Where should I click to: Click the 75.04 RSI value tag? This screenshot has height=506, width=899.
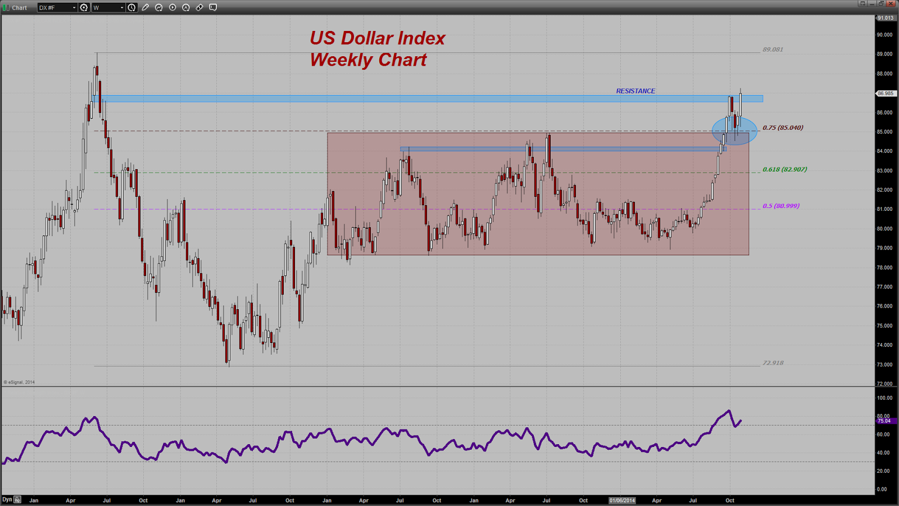886,421
